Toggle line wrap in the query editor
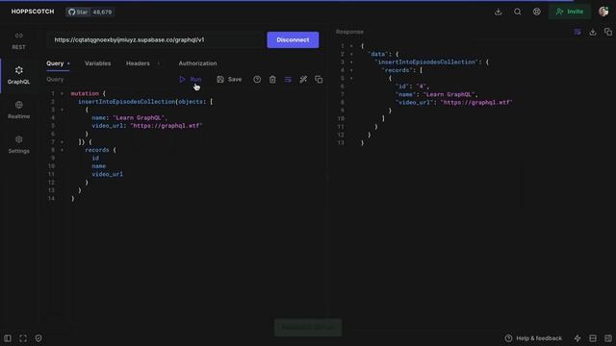This screenshot has width=616, height=346. 288,79
